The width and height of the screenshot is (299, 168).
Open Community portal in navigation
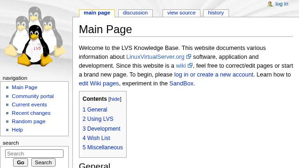click(33, 96)
